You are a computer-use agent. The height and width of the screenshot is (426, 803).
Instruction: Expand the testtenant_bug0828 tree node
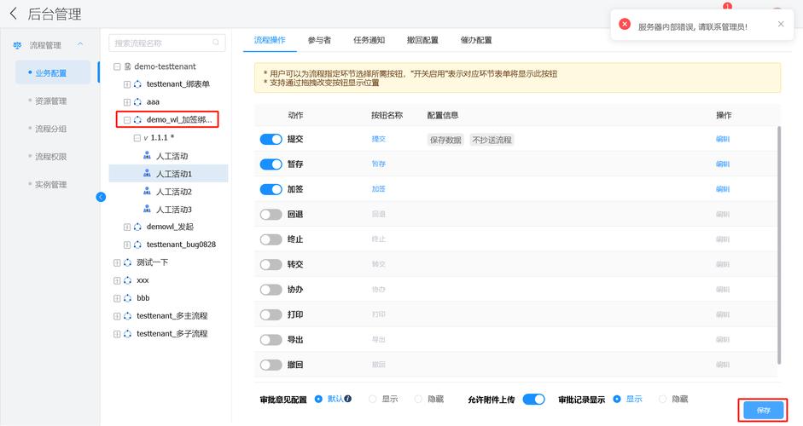127,245
